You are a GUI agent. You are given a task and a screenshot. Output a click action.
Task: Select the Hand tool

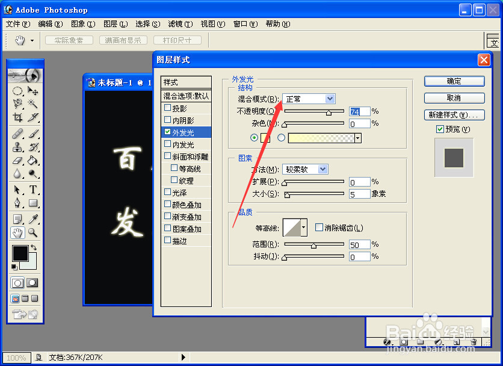(19, 231)
